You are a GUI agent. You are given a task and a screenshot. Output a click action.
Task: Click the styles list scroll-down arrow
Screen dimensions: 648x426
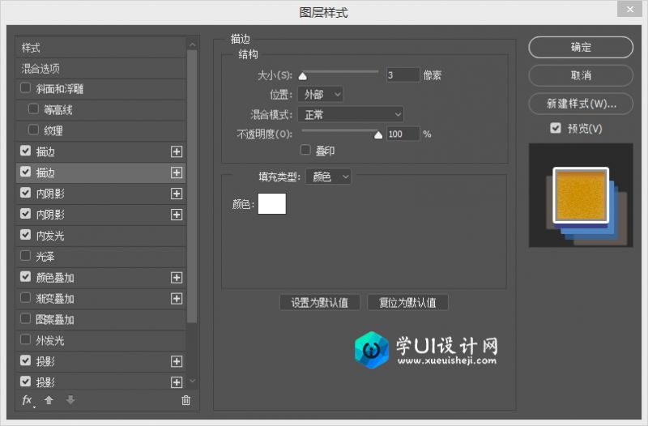tap(192, 381)
